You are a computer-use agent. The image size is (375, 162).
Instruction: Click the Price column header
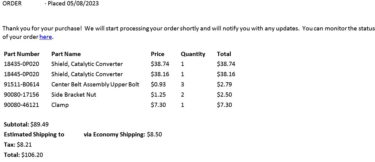pos(157,54)
